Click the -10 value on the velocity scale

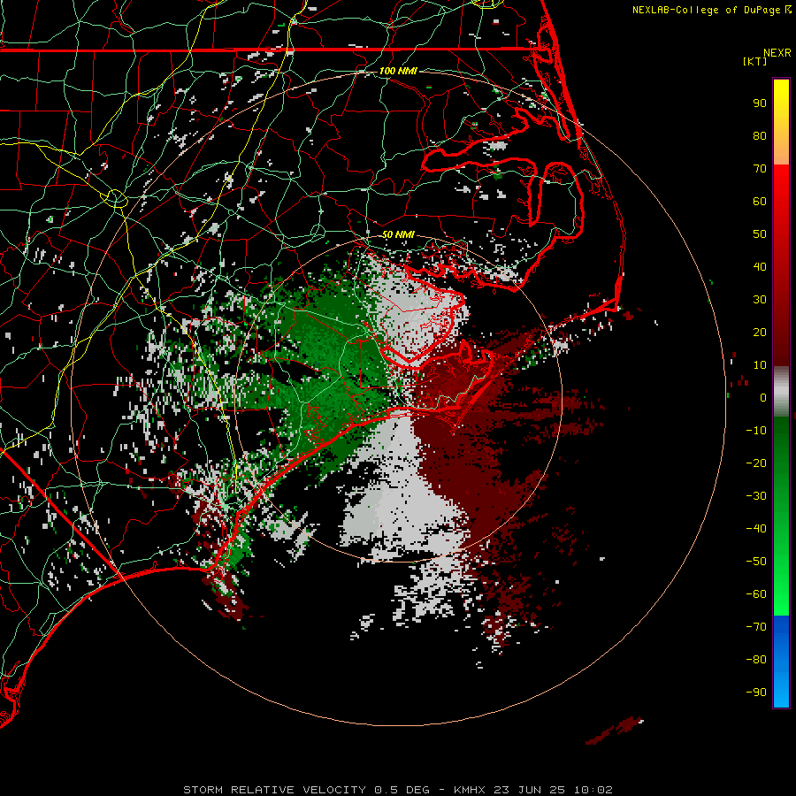click(756, 431)
